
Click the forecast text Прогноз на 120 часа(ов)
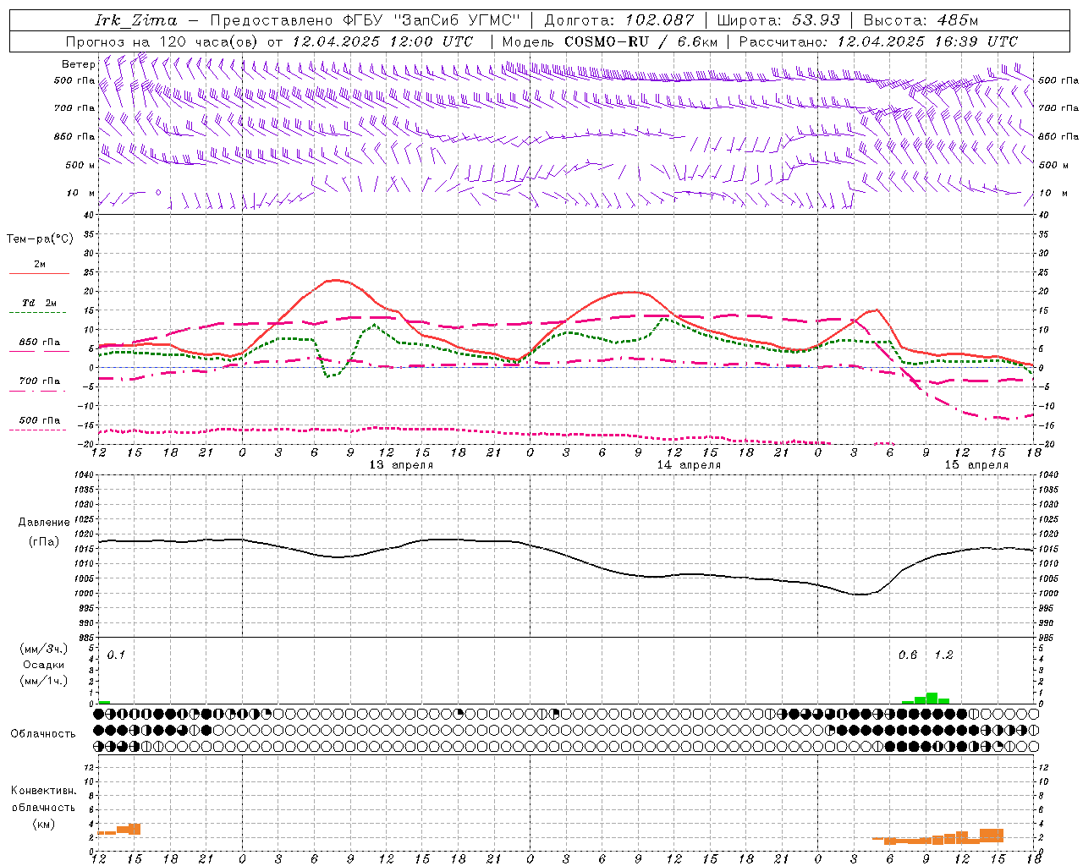point(162,41)
